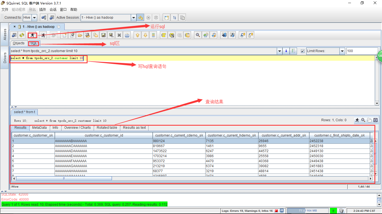The height and width of the screenshot is (214, 382).
Task: Click the rerun query icon in results panel
Action: pyautogui.click(x=357, y=120)
